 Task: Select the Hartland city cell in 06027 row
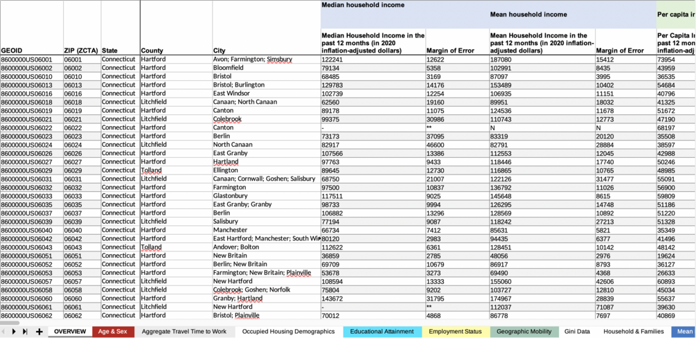267,161
